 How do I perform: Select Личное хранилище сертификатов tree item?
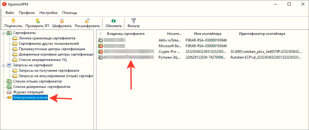(x=47, y=38)
